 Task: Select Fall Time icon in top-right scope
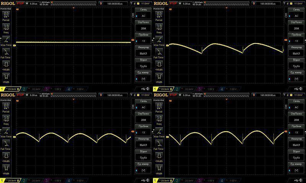tap(159, 52)
